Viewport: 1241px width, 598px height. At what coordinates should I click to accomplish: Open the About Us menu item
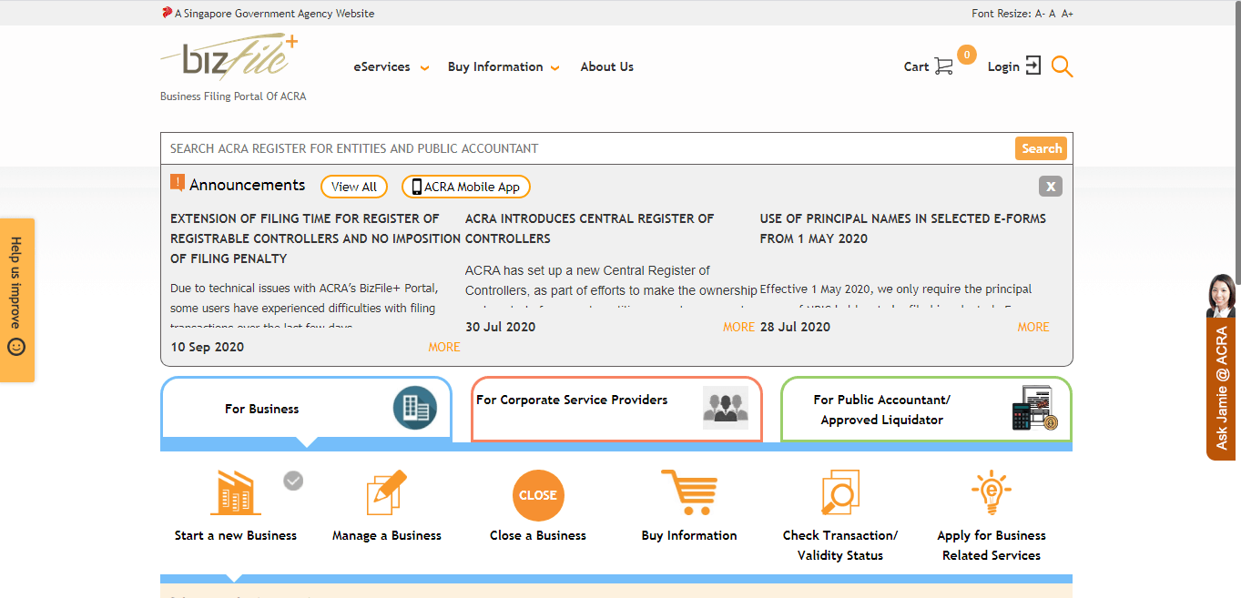(x=606, y=66)
